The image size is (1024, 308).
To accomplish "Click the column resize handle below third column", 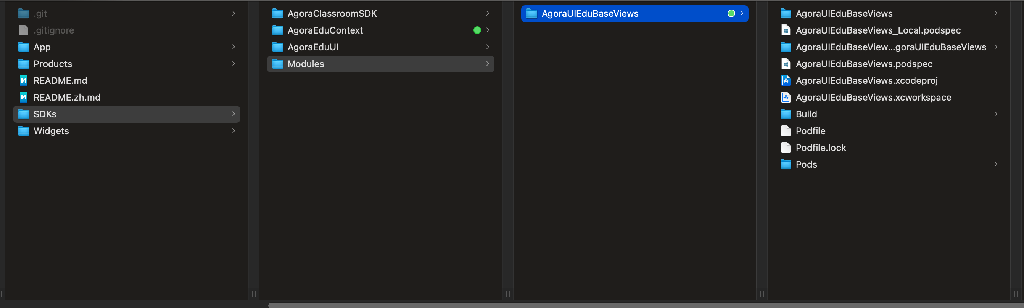I will 762,294.
